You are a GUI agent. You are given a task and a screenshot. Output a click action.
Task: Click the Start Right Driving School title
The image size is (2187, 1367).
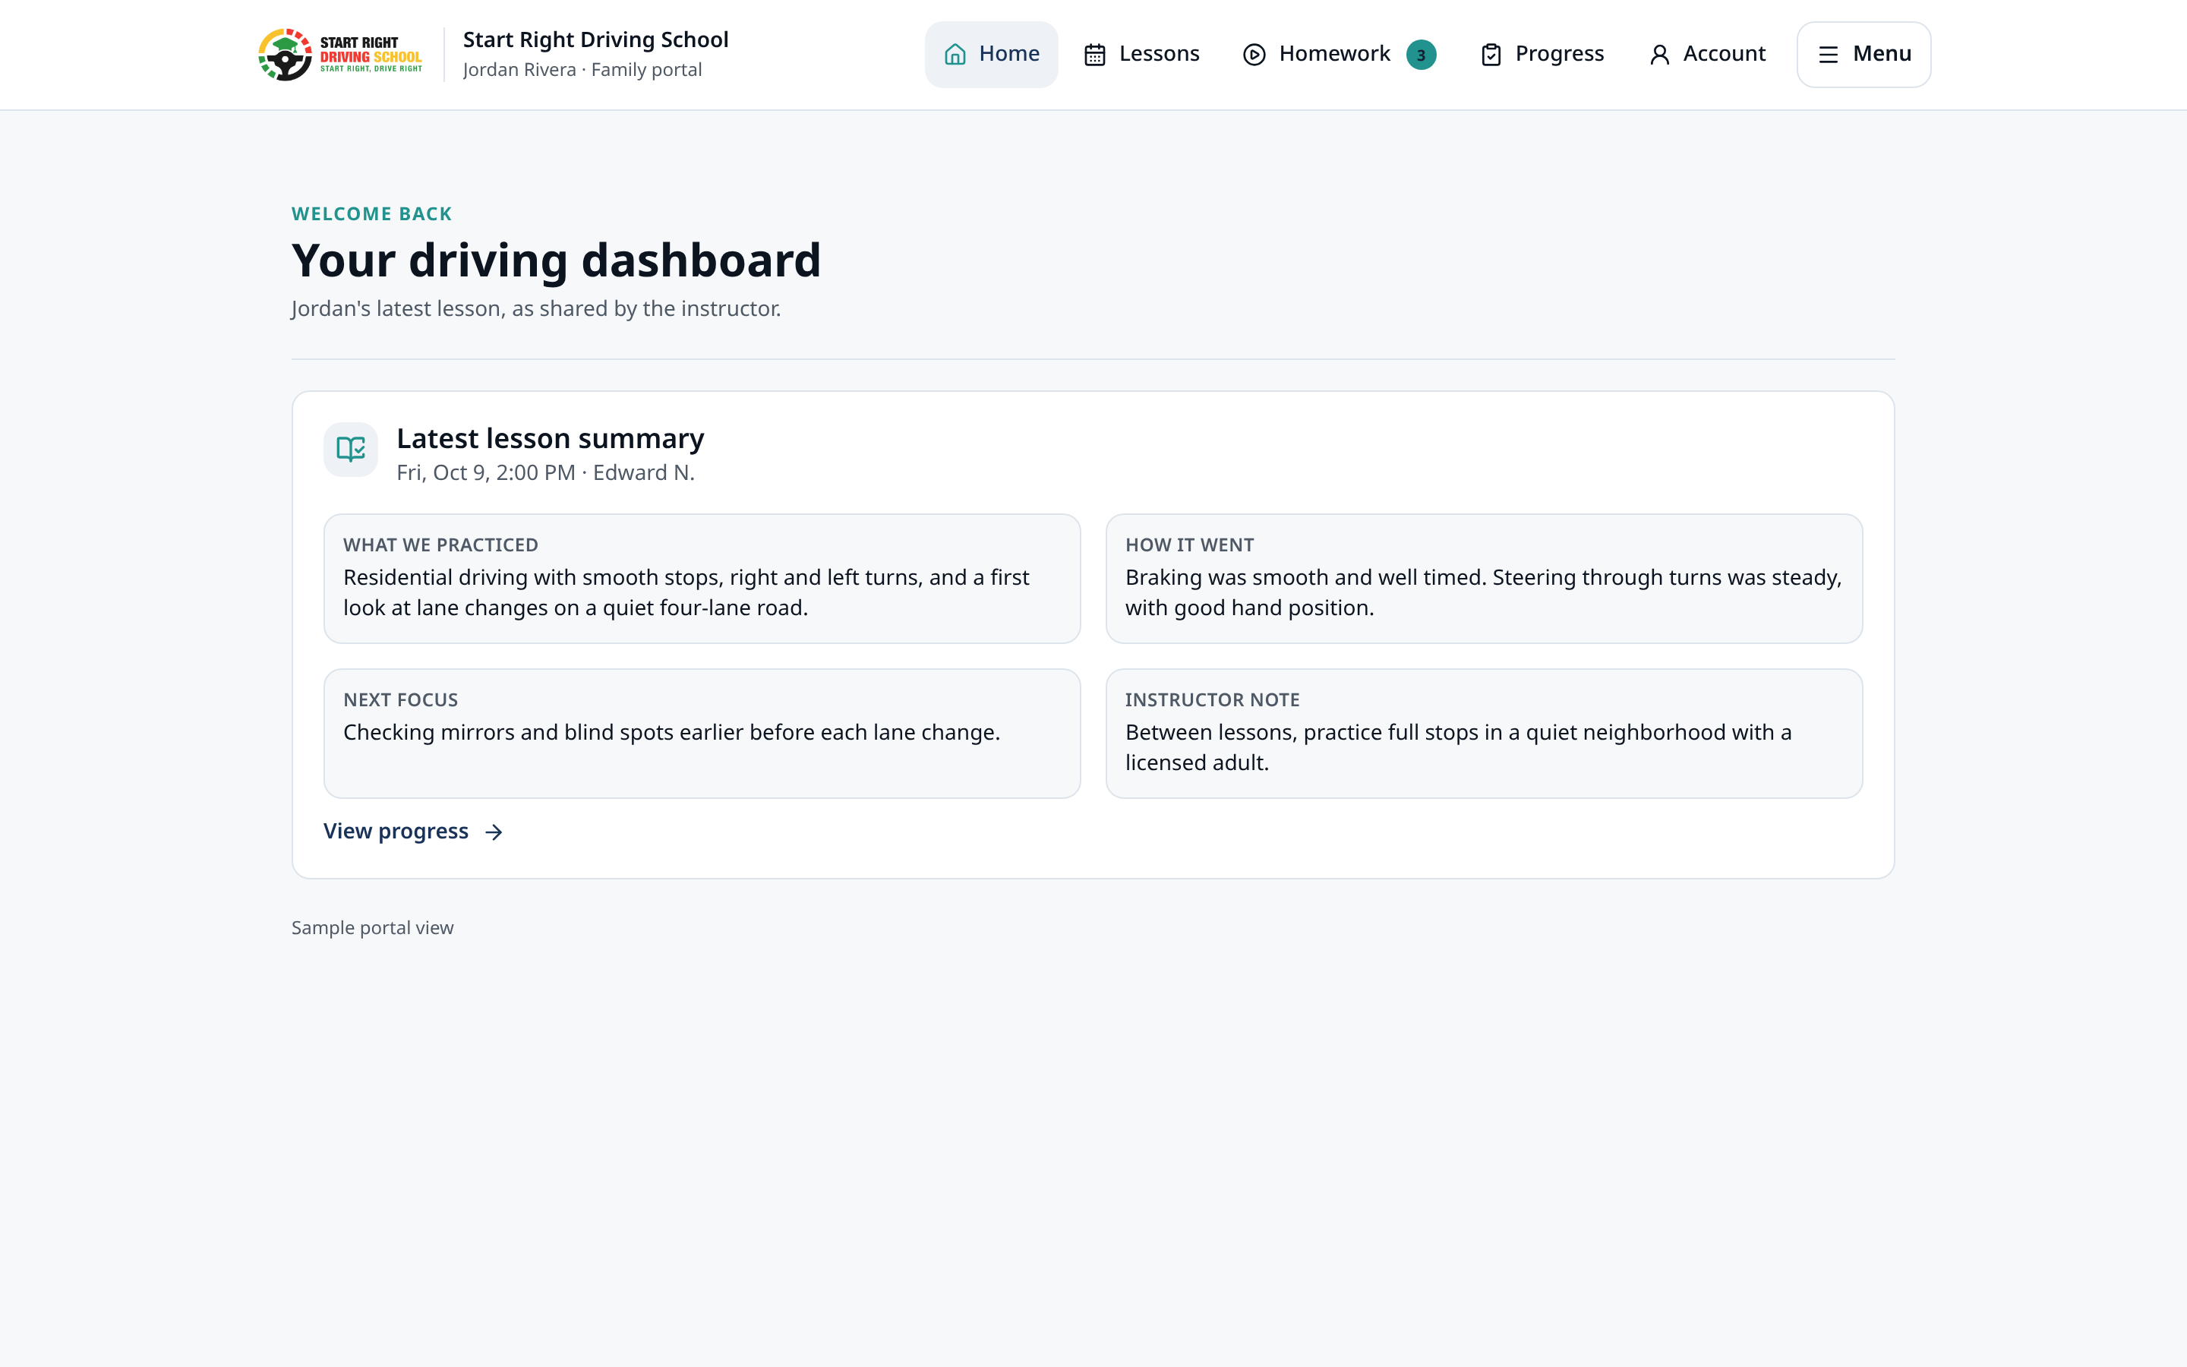(x=595, y=39)
